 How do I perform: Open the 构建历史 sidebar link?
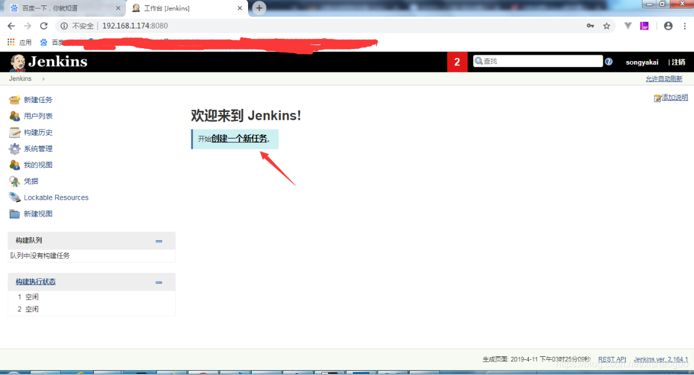pyautogui.click(x=38, y=132)
